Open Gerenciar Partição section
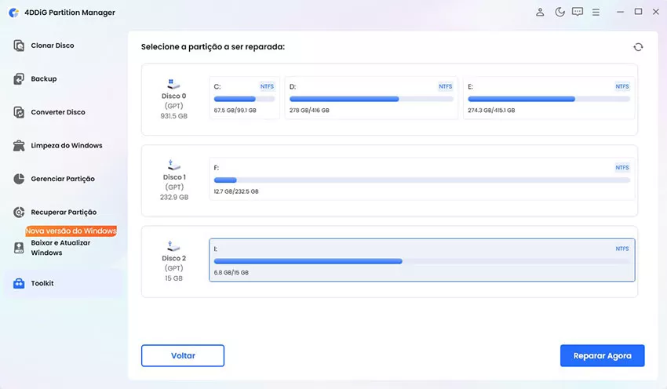Screen dimensions: 667x389 pos(64,179)
